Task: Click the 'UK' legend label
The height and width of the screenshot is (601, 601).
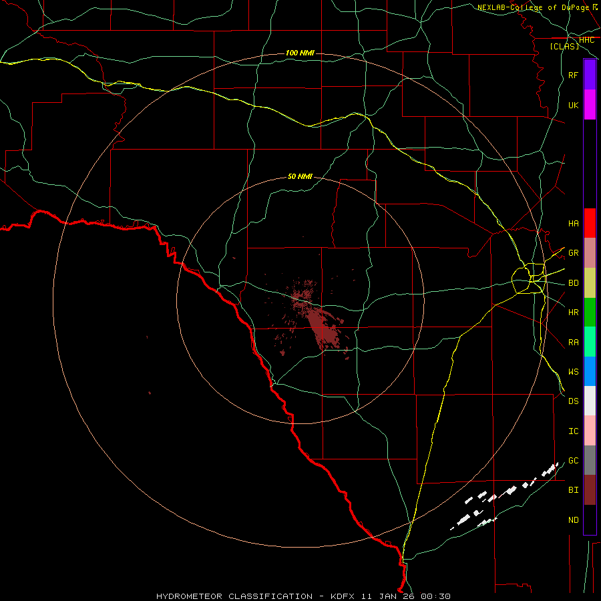Action: [x=574, y=105]
